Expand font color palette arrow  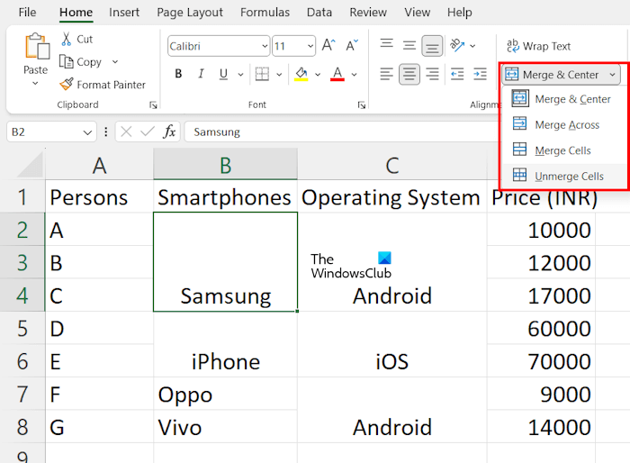pos(354,75)
